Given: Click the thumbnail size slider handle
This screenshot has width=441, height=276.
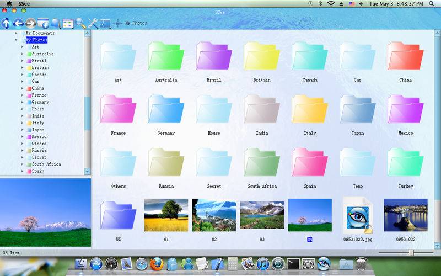Looking at the screenshot, I should click(x=411, y=252).
